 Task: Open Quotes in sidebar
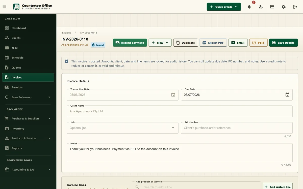pyautogui.click(x=28, y=68)
